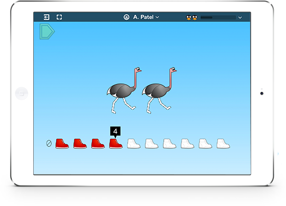The image size is (286, 206).
Task: Click the right ostrich
Action: pyautogui.click(x=159, y=90)
